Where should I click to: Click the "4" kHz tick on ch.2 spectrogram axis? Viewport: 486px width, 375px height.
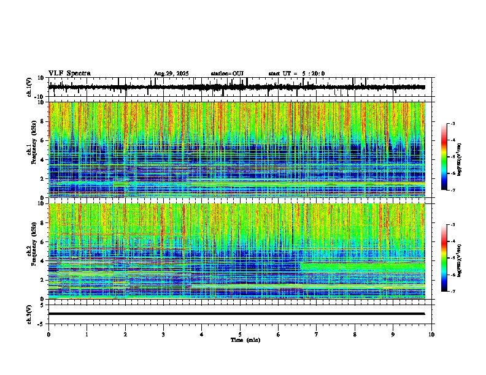pyautogui.click(x=43, y=261)
